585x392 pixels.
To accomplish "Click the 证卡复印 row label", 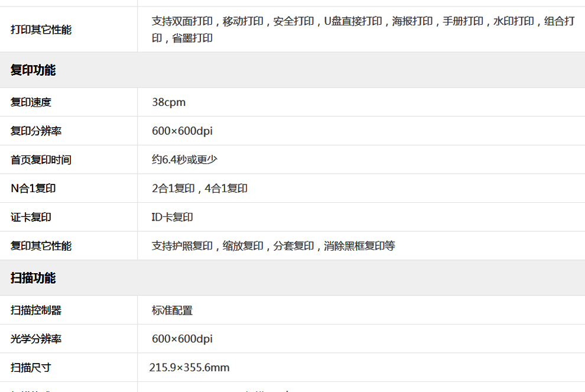I will pos(31,218).
